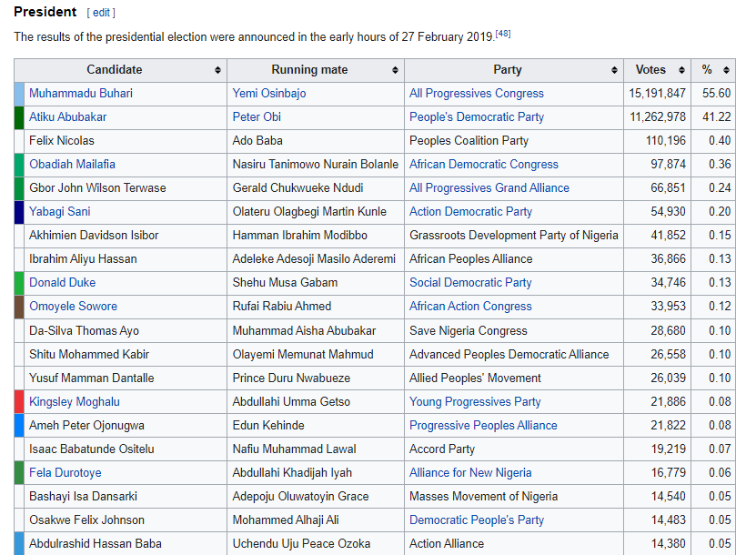Follow the Young Progressives Party link
The height and width of the screenshot is (555, 736).
pyautogui.click(x=475, y=401)
